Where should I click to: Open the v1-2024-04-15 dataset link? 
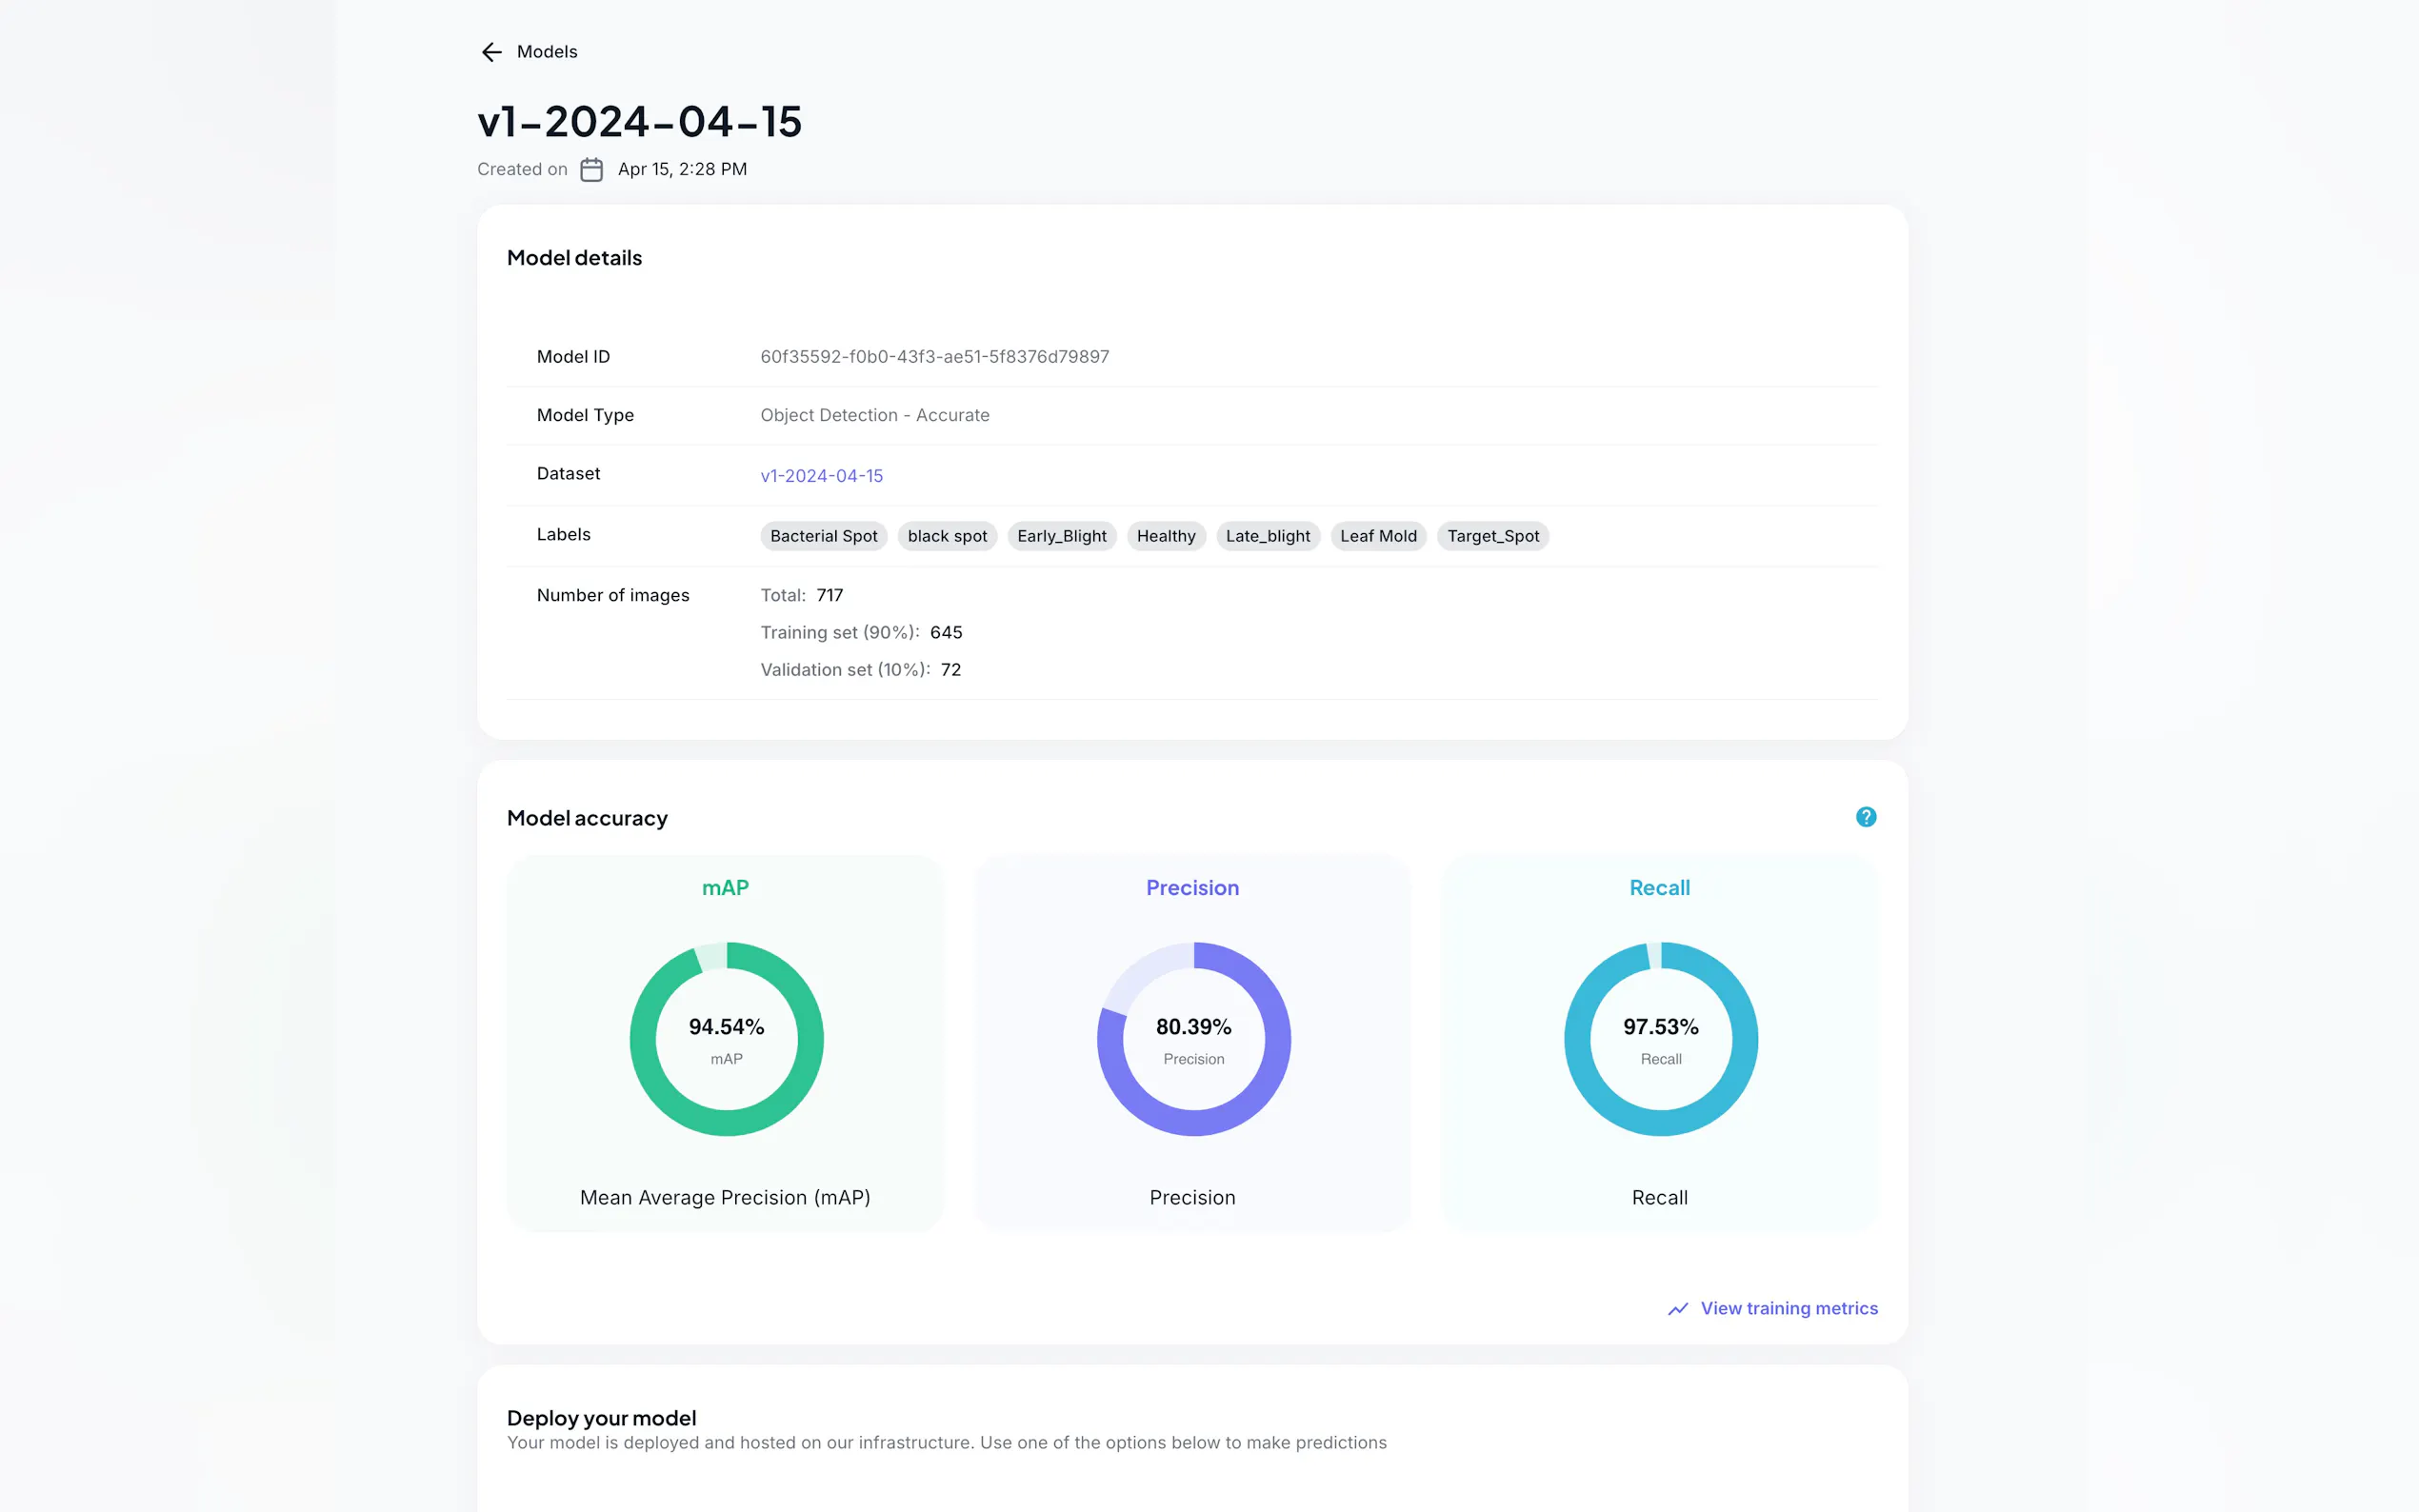coord(821,476)
